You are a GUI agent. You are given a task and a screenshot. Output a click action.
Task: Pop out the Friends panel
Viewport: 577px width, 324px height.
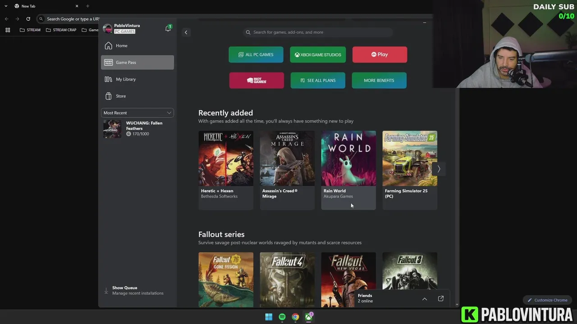pos(441,298)
